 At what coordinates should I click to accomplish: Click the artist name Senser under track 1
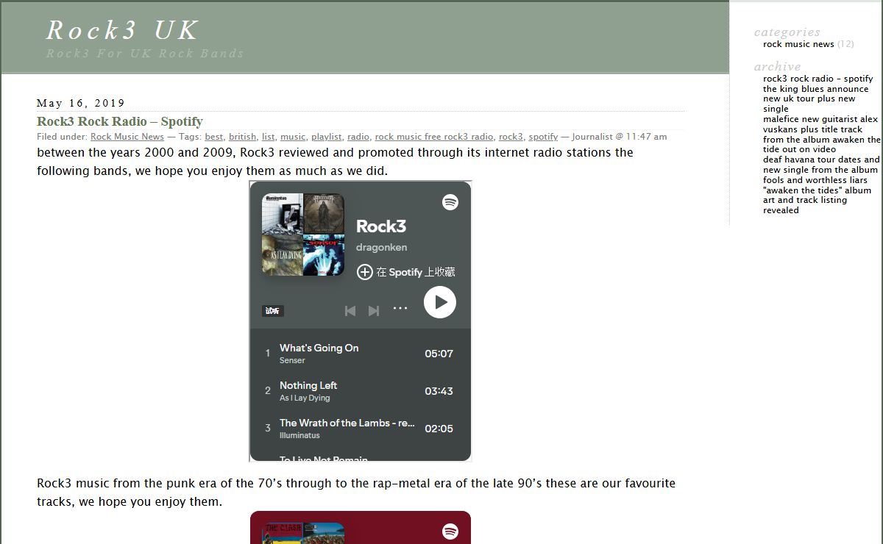pyautogui.click(x=292, y=361)
